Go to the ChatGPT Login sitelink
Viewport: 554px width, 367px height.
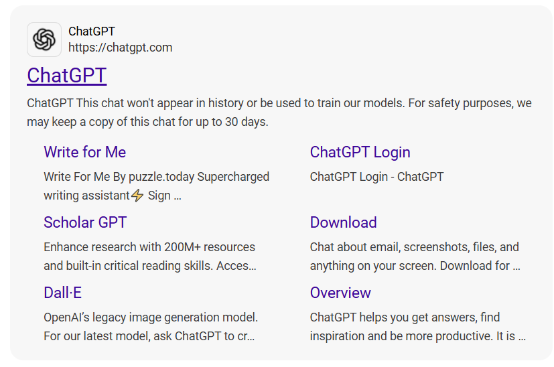(x=360, y=152)
